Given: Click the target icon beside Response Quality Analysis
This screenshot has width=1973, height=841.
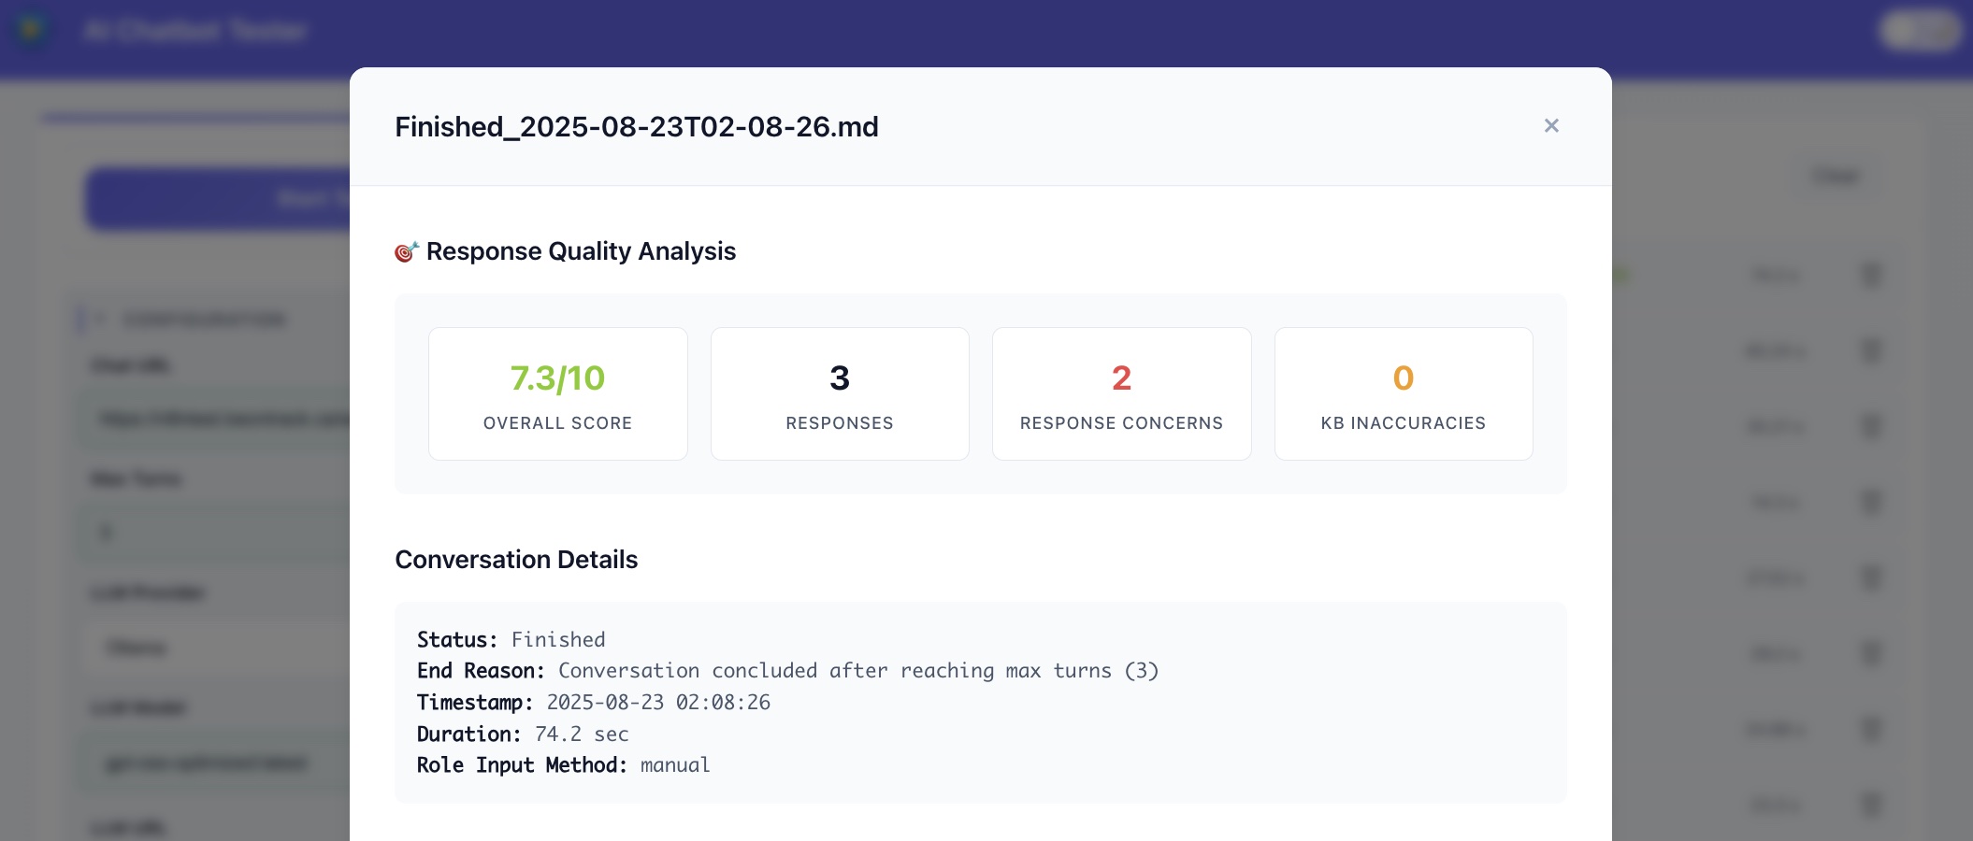Looking at the screenshot, I should pyautogui.click(x=406, y=251).
